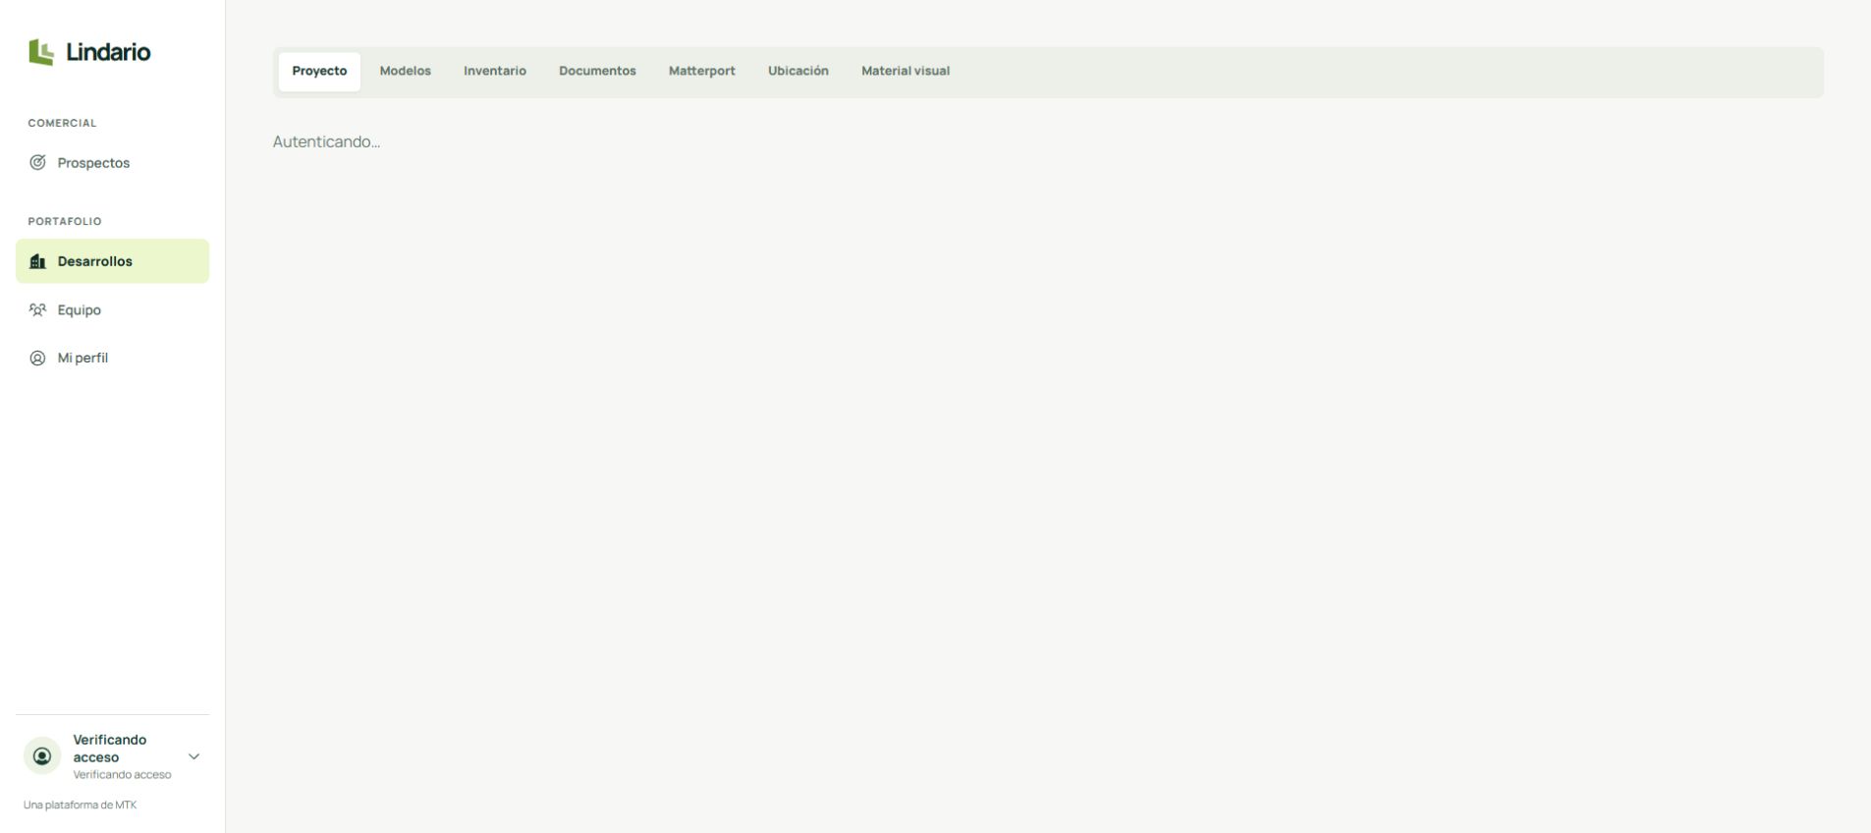Click the Mi perfil user icon
Viewport: 1871px width, 833px height.
(x=37, y=358)
